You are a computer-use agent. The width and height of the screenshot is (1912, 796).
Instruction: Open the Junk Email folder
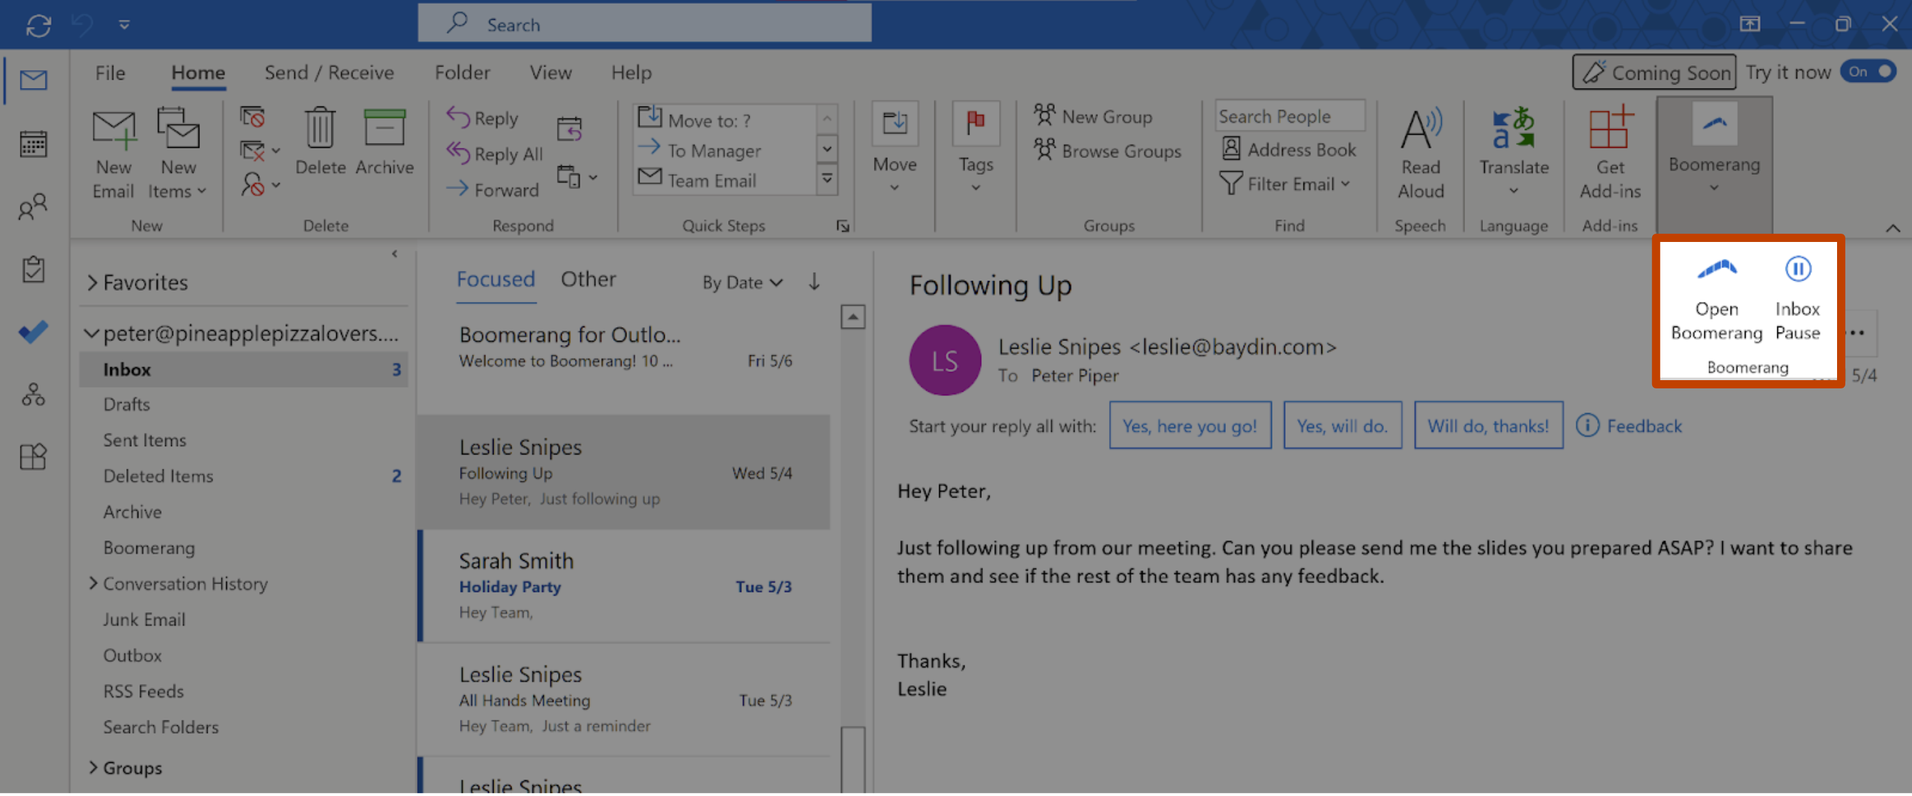243,619
